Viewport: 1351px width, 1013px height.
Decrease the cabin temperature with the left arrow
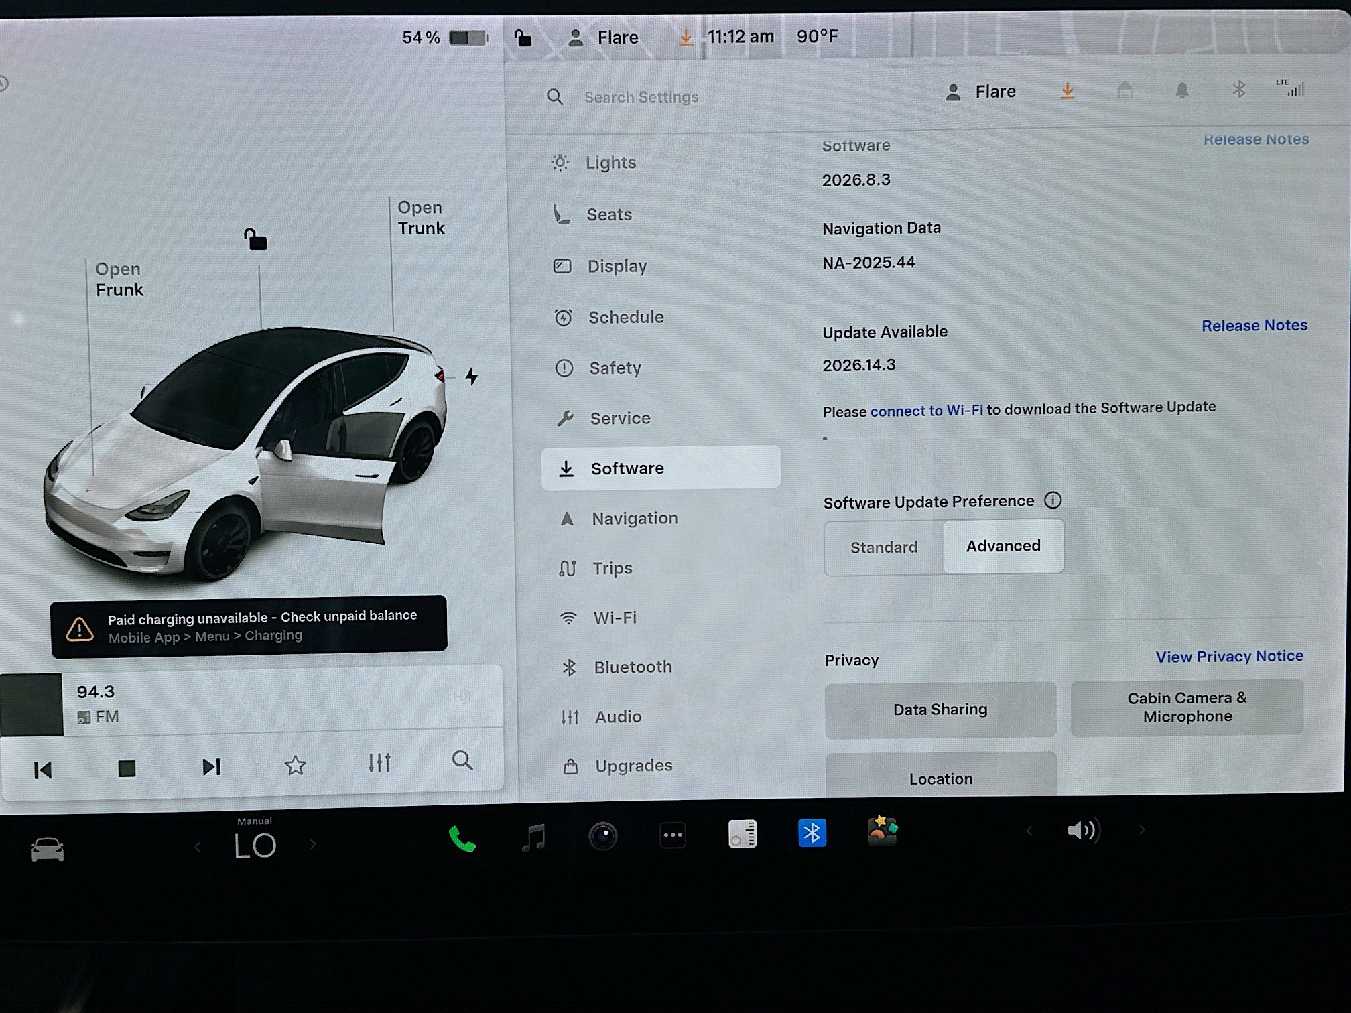[x=197, y=847]
